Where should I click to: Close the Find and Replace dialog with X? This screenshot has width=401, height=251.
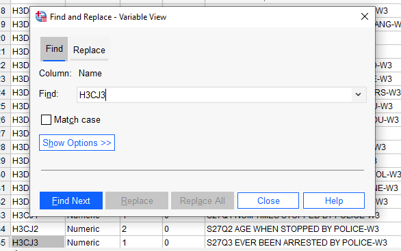(x=365, y=16)
